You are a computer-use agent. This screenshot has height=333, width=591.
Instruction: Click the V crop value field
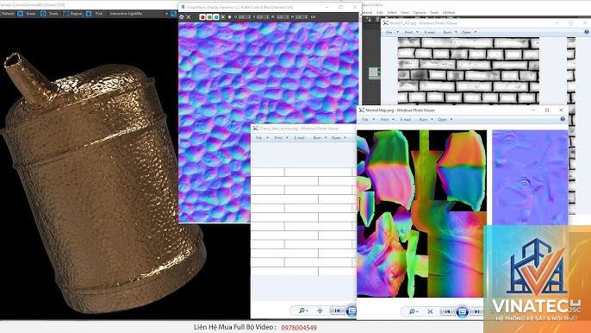point(262,17)
